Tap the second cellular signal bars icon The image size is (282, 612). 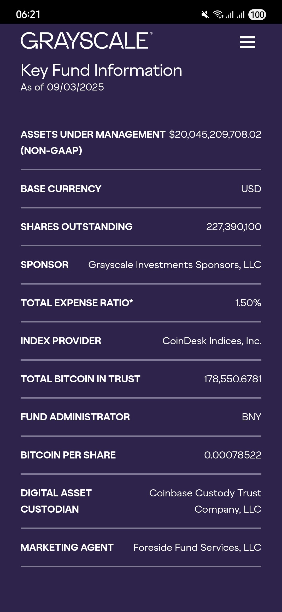241,15
